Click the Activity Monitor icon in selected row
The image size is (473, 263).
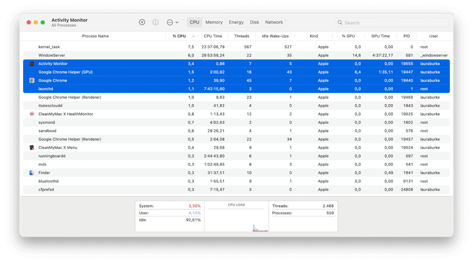(x=32, y=63)
